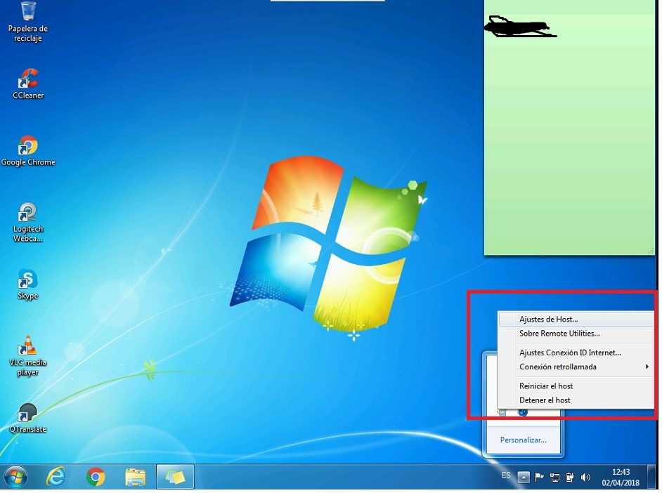Click Reiniciar el host option

click(x=546, y=386)
